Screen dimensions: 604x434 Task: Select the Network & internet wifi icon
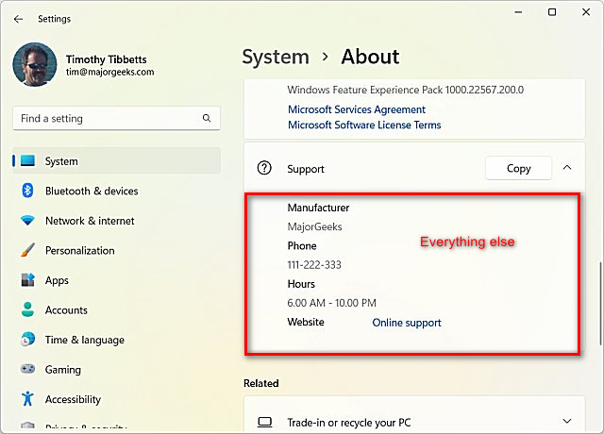click(27, 220)
